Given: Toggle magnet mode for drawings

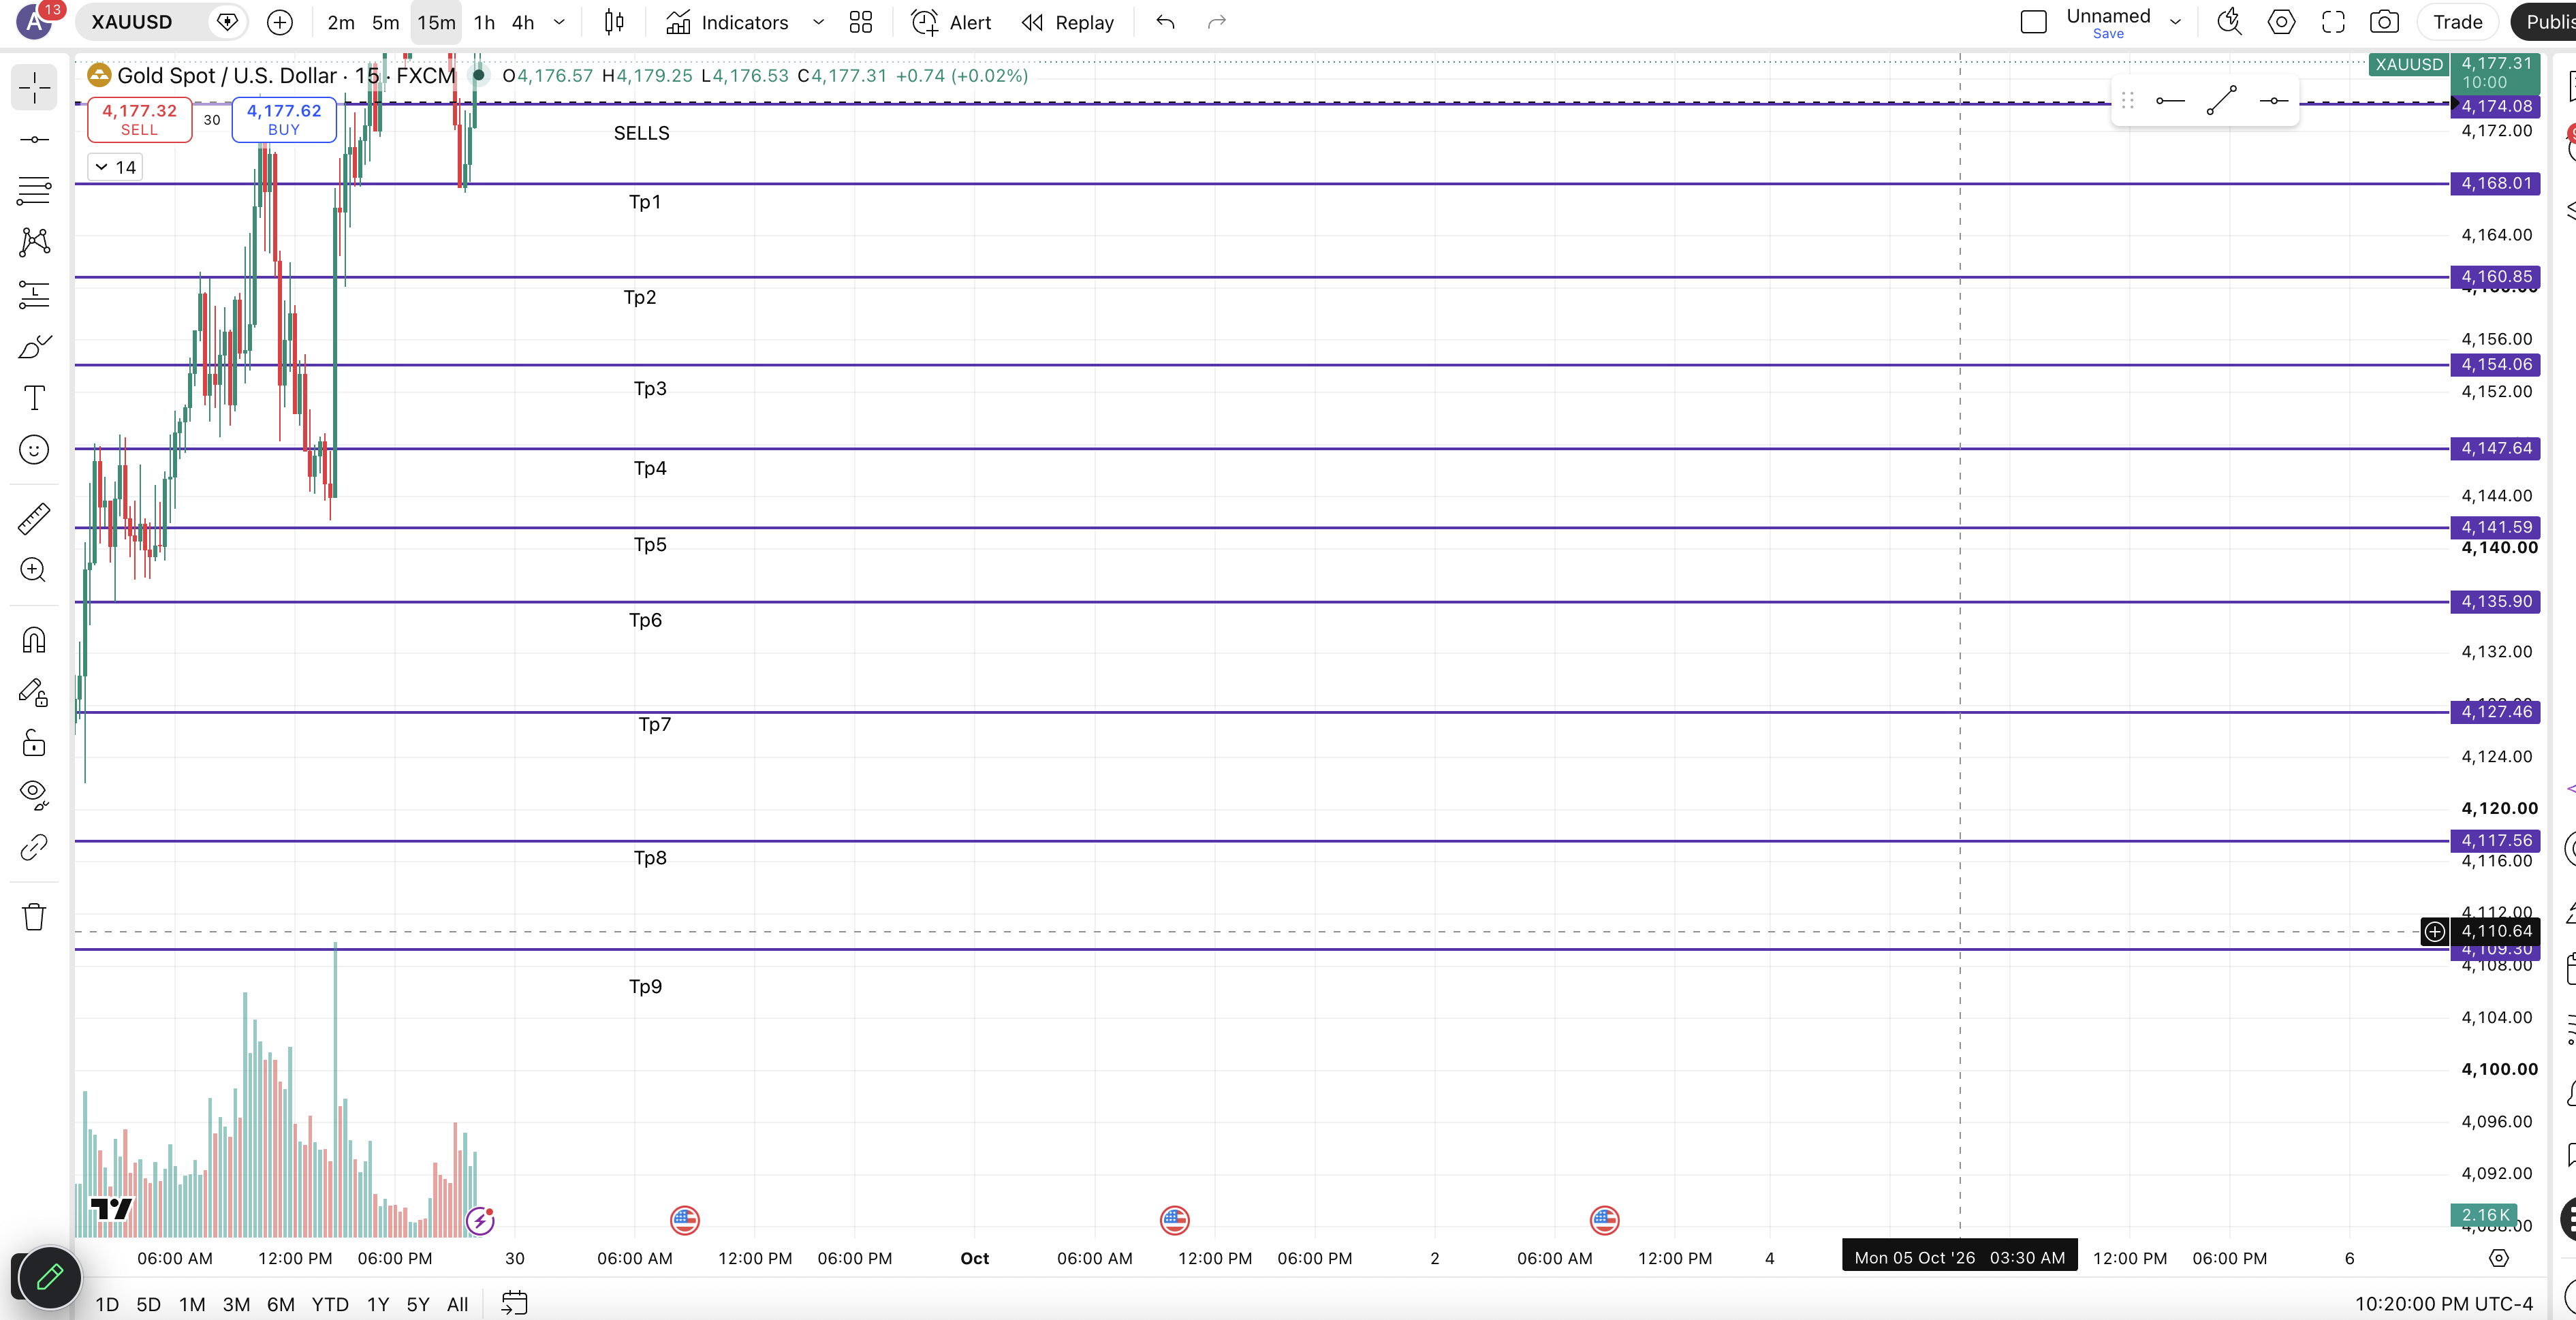Looking at the screenshot, I should pos(34,640).
